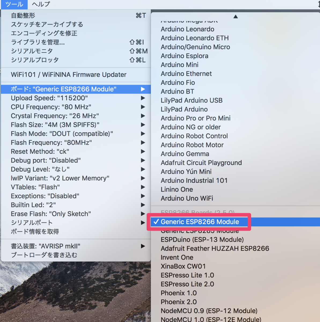
Task: Select Arduino Robot Control board
Action: (236, 136)
